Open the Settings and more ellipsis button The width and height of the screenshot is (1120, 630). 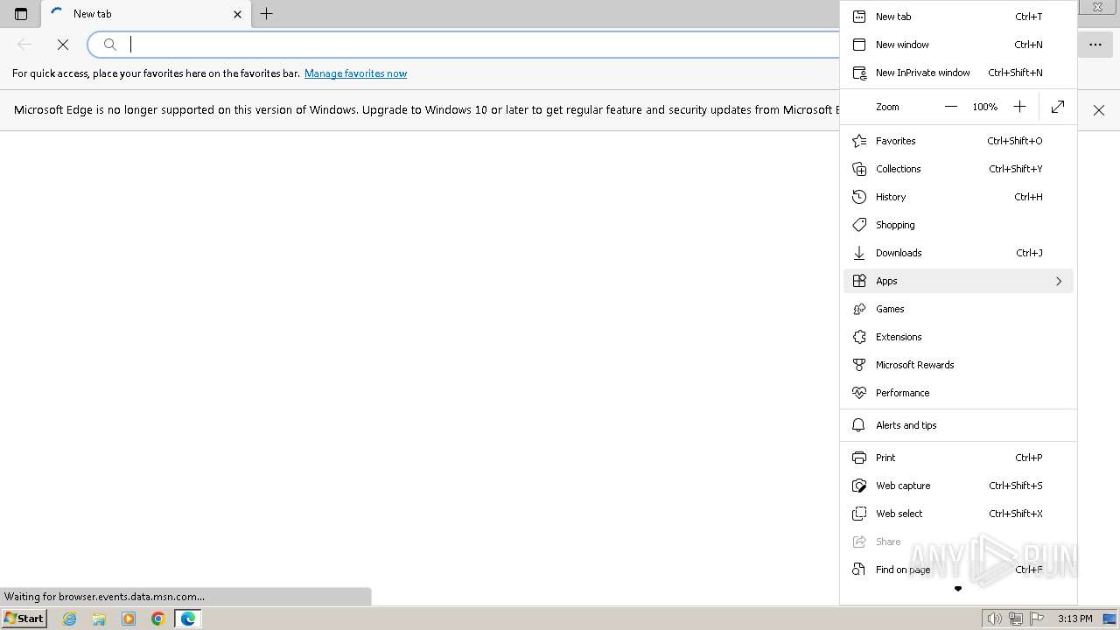tap(1095, 45)
